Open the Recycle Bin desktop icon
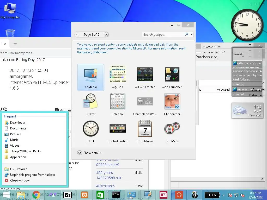The image size is (267, 200). tap(10, 33)
